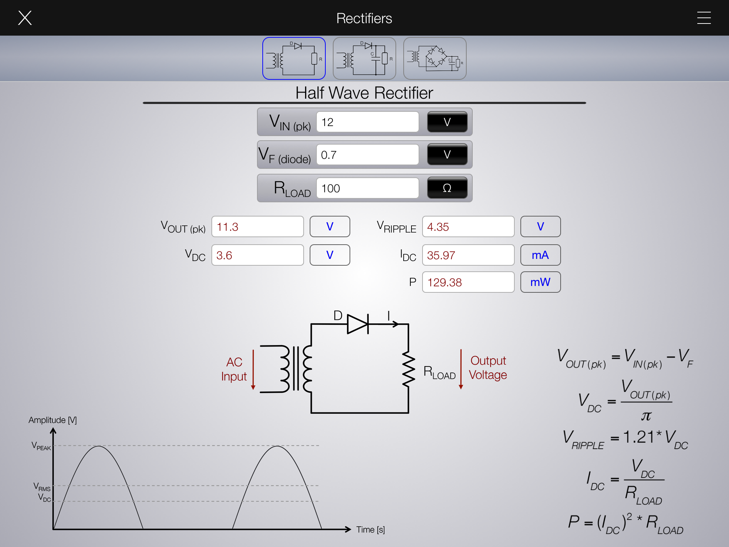Image resolution: width=729 pixels, height=547 pixels.
Task: Change power unit from mW
Action: pyautogui.click(x=540, y=282)
